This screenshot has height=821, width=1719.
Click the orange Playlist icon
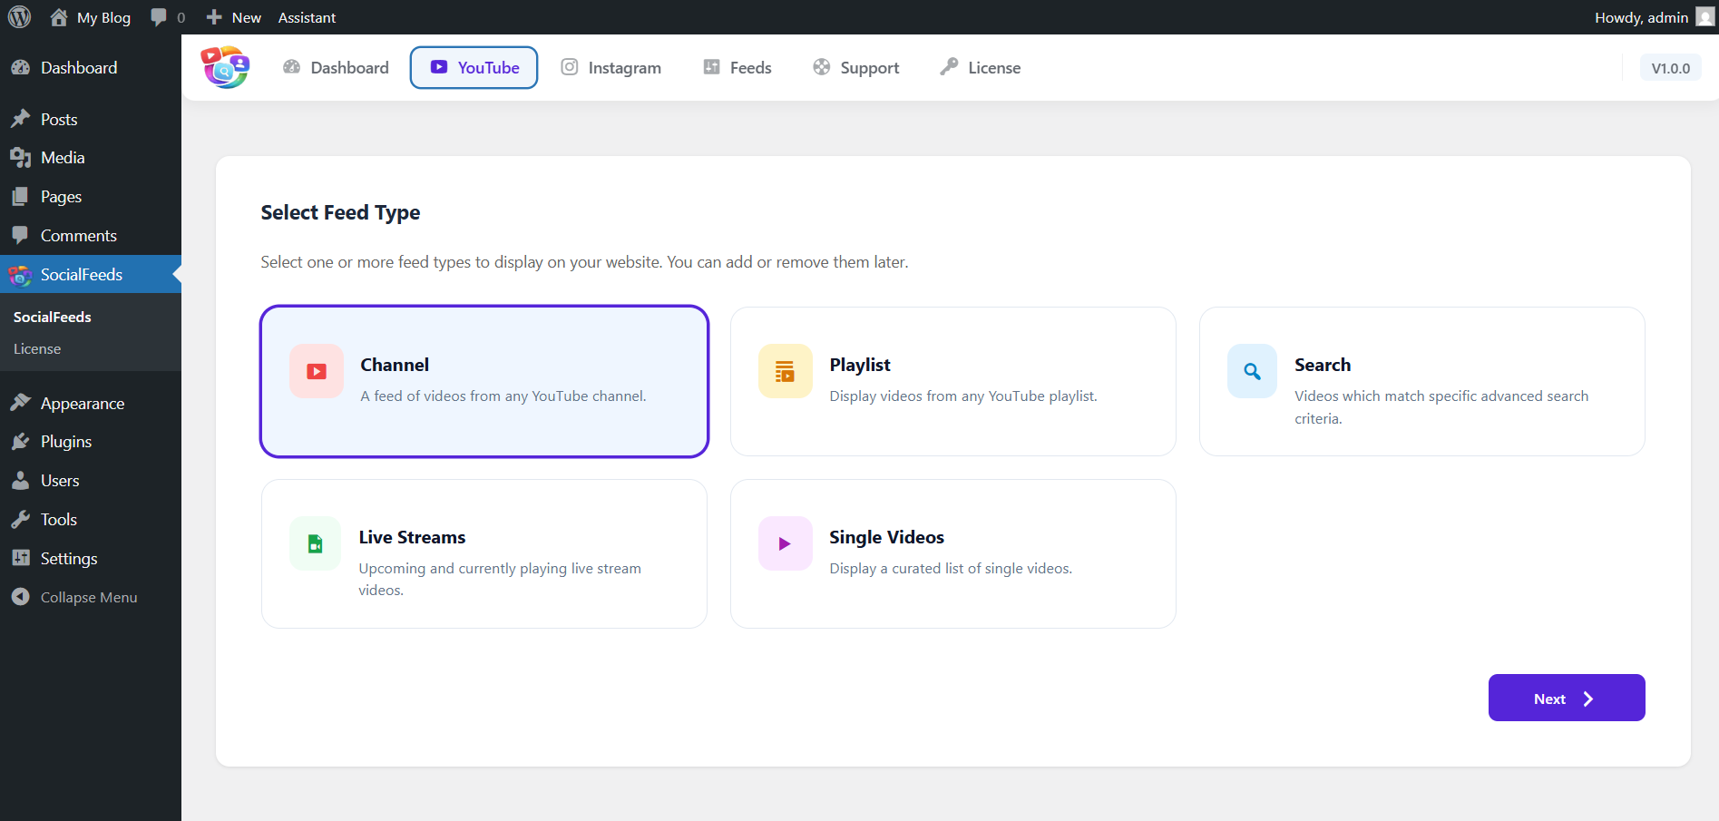pos(785,371)
